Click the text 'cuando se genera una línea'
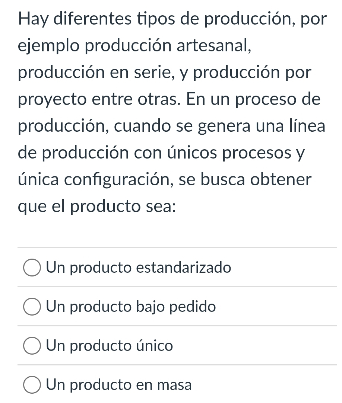The width and height of the screenshot is (342, 403). coord(220,126)
